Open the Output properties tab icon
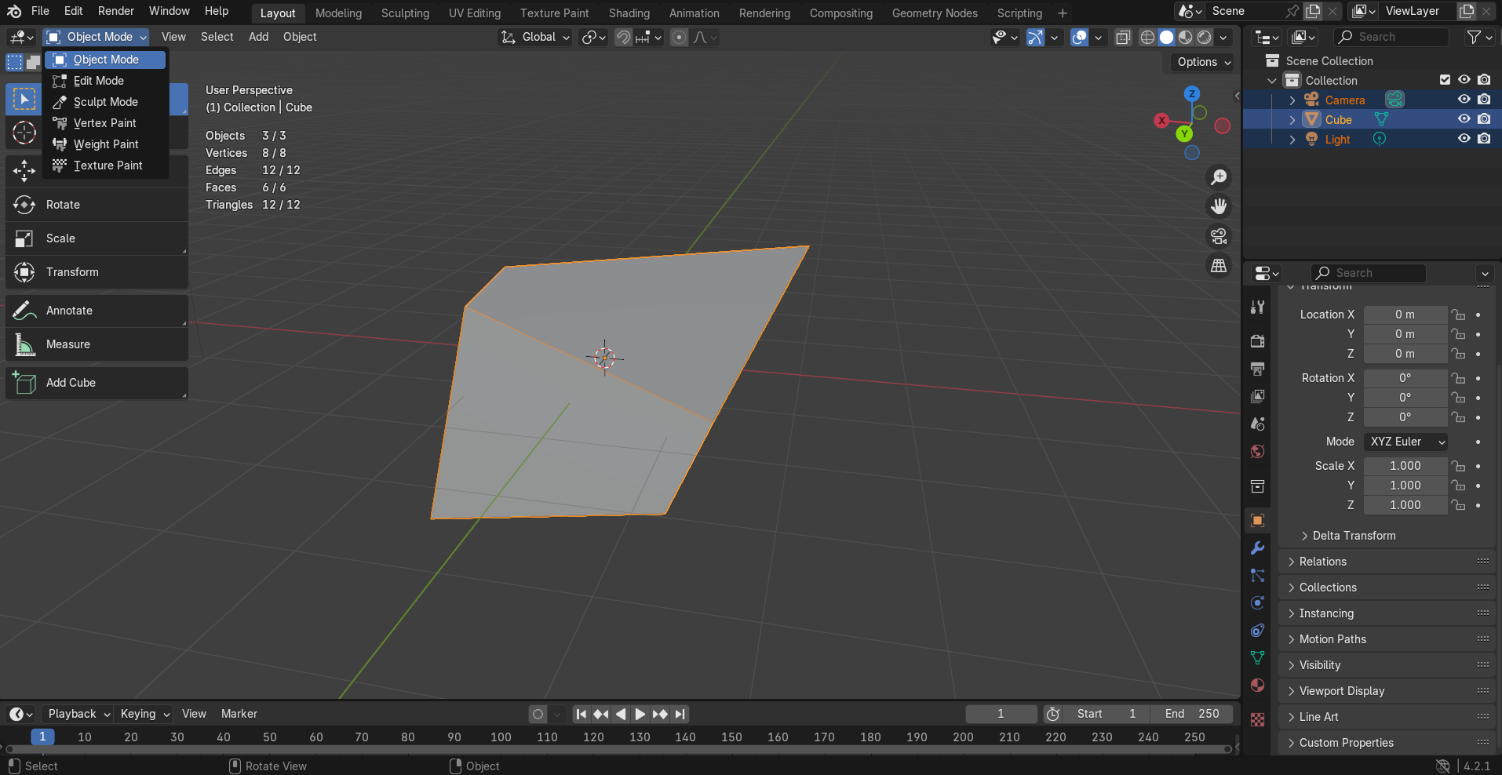This screenshot has width=1502, height=775. [1257, 369]
